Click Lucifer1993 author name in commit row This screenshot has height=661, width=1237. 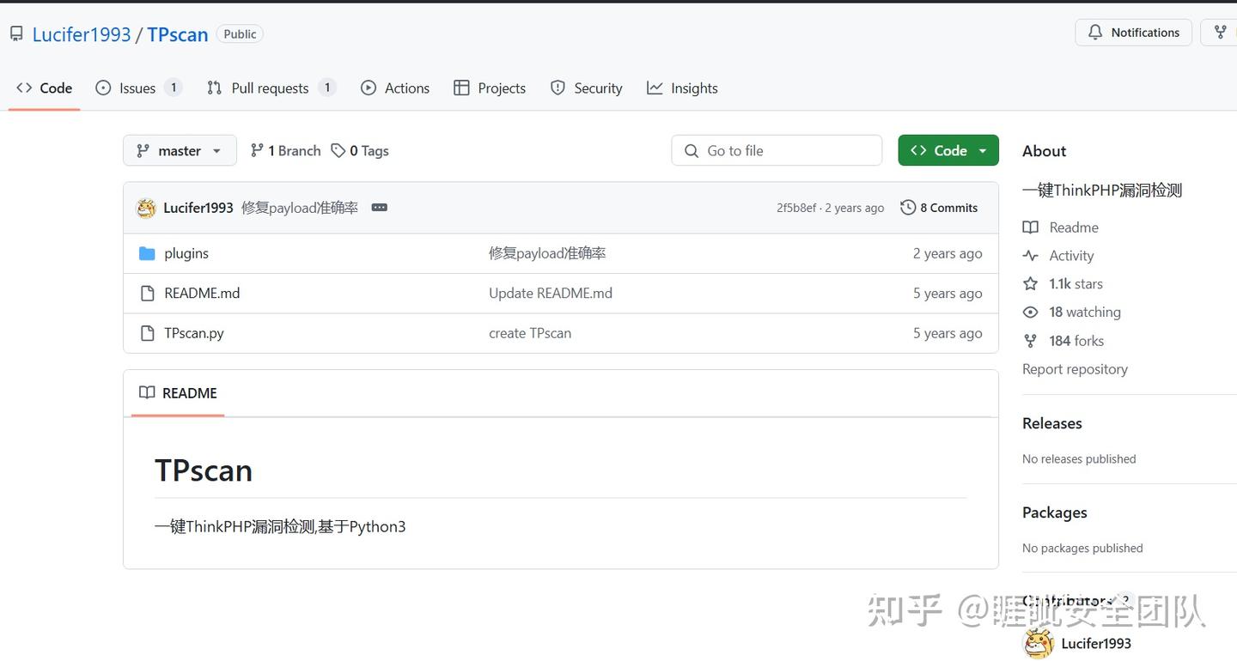pyautogui.click(x=198, y=208)
